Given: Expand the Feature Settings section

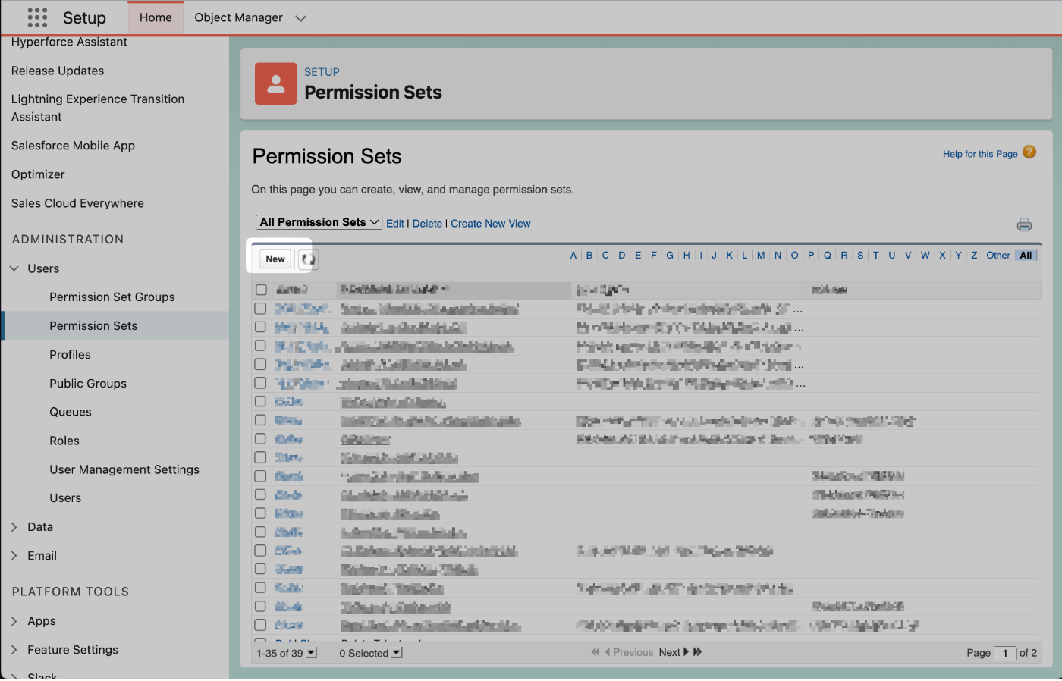Looking at the screenshot, I should tap(14, 650).
